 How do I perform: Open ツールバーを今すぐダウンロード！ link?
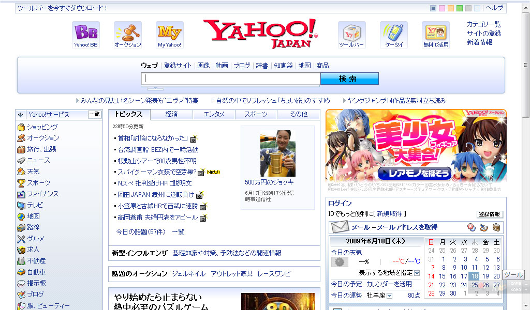[62, 8]
